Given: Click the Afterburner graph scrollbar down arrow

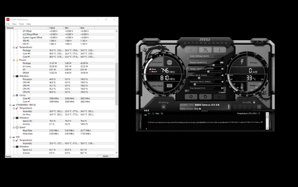Looking at the screenshot, I should point(267,128).
